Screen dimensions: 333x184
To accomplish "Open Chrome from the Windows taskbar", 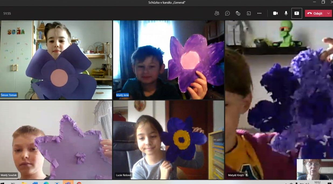I will coord(79,183).
